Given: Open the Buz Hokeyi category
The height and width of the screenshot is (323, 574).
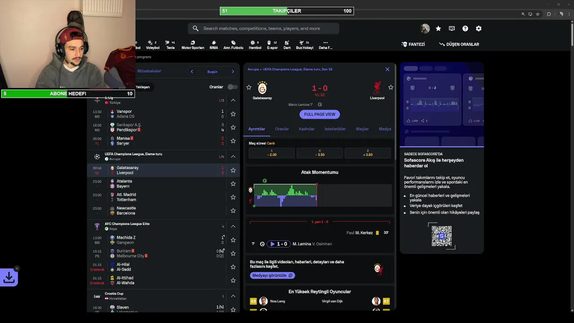Looking at the screenshot, I should pos(304,45).
